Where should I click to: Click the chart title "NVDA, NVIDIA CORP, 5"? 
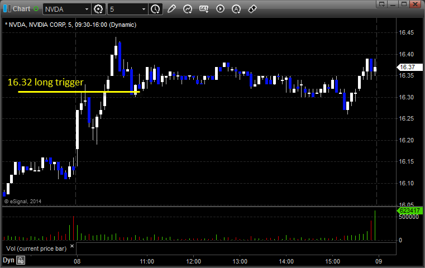(40, 25)
